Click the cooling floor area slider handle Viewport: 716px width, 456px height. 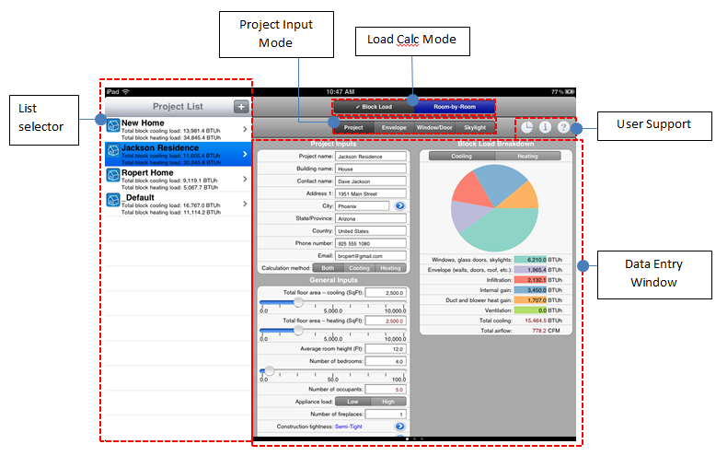[x=297, y=302]
